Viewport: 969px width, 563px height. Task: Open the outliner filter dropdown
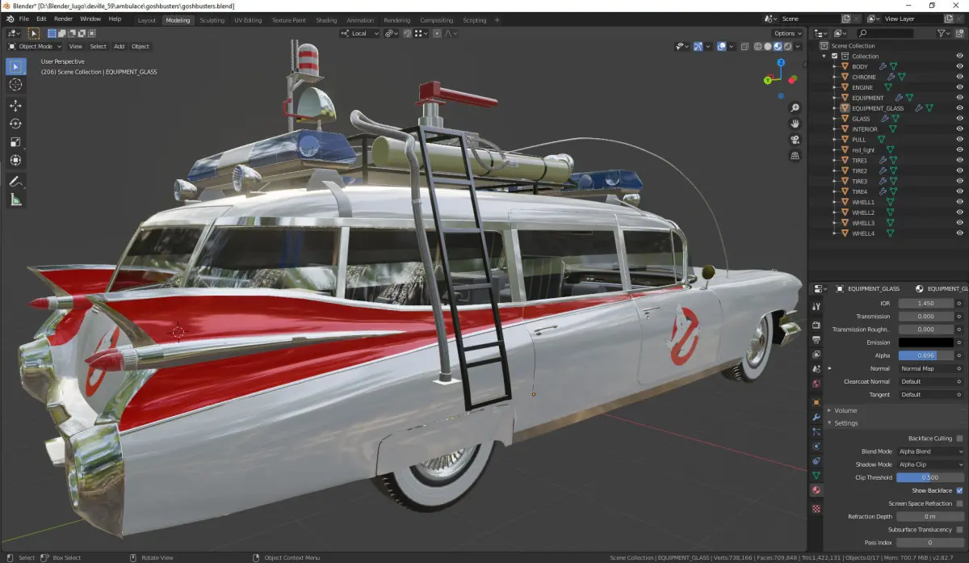[945, 33]
